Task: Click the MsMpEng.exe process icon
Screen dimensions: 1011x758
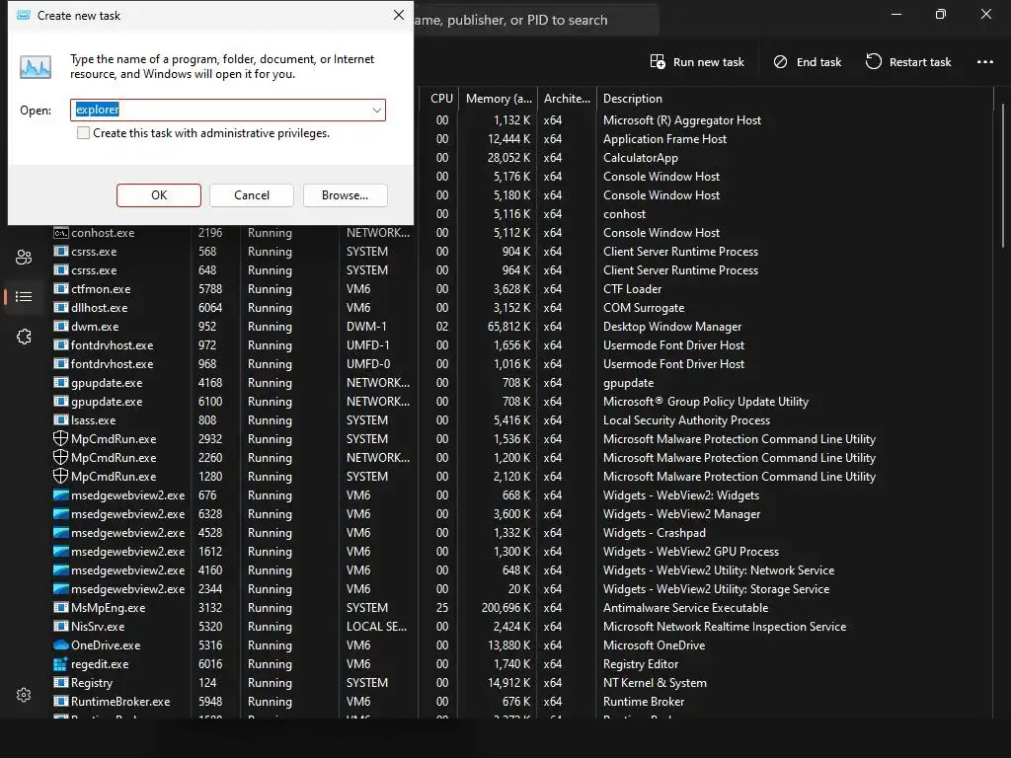Action: [60, 608]
